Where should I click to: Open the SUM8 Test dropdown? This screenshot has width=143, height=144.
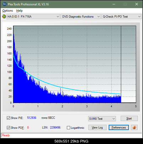(x=102, y=119)
